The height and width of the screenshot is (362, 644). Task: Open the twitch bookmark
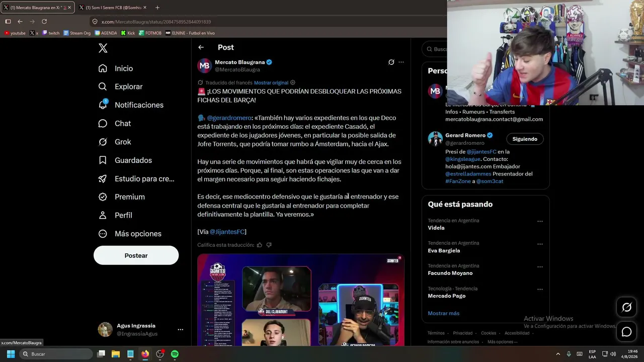click(x=51, y=33)
